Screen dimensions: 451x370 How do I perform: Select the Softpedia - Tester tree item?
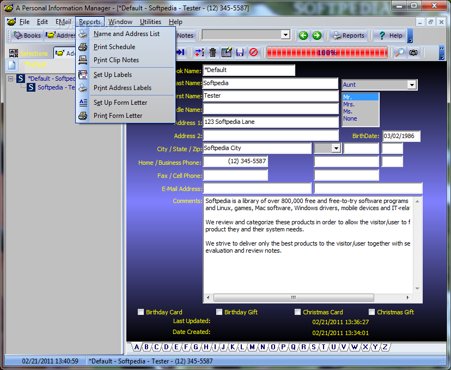(x=56, y=87)
